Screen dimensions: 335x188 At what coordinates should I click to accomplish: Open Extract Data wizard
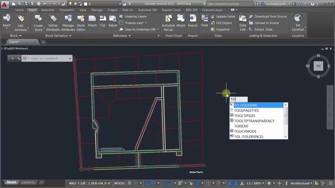(x=261, y=29)
